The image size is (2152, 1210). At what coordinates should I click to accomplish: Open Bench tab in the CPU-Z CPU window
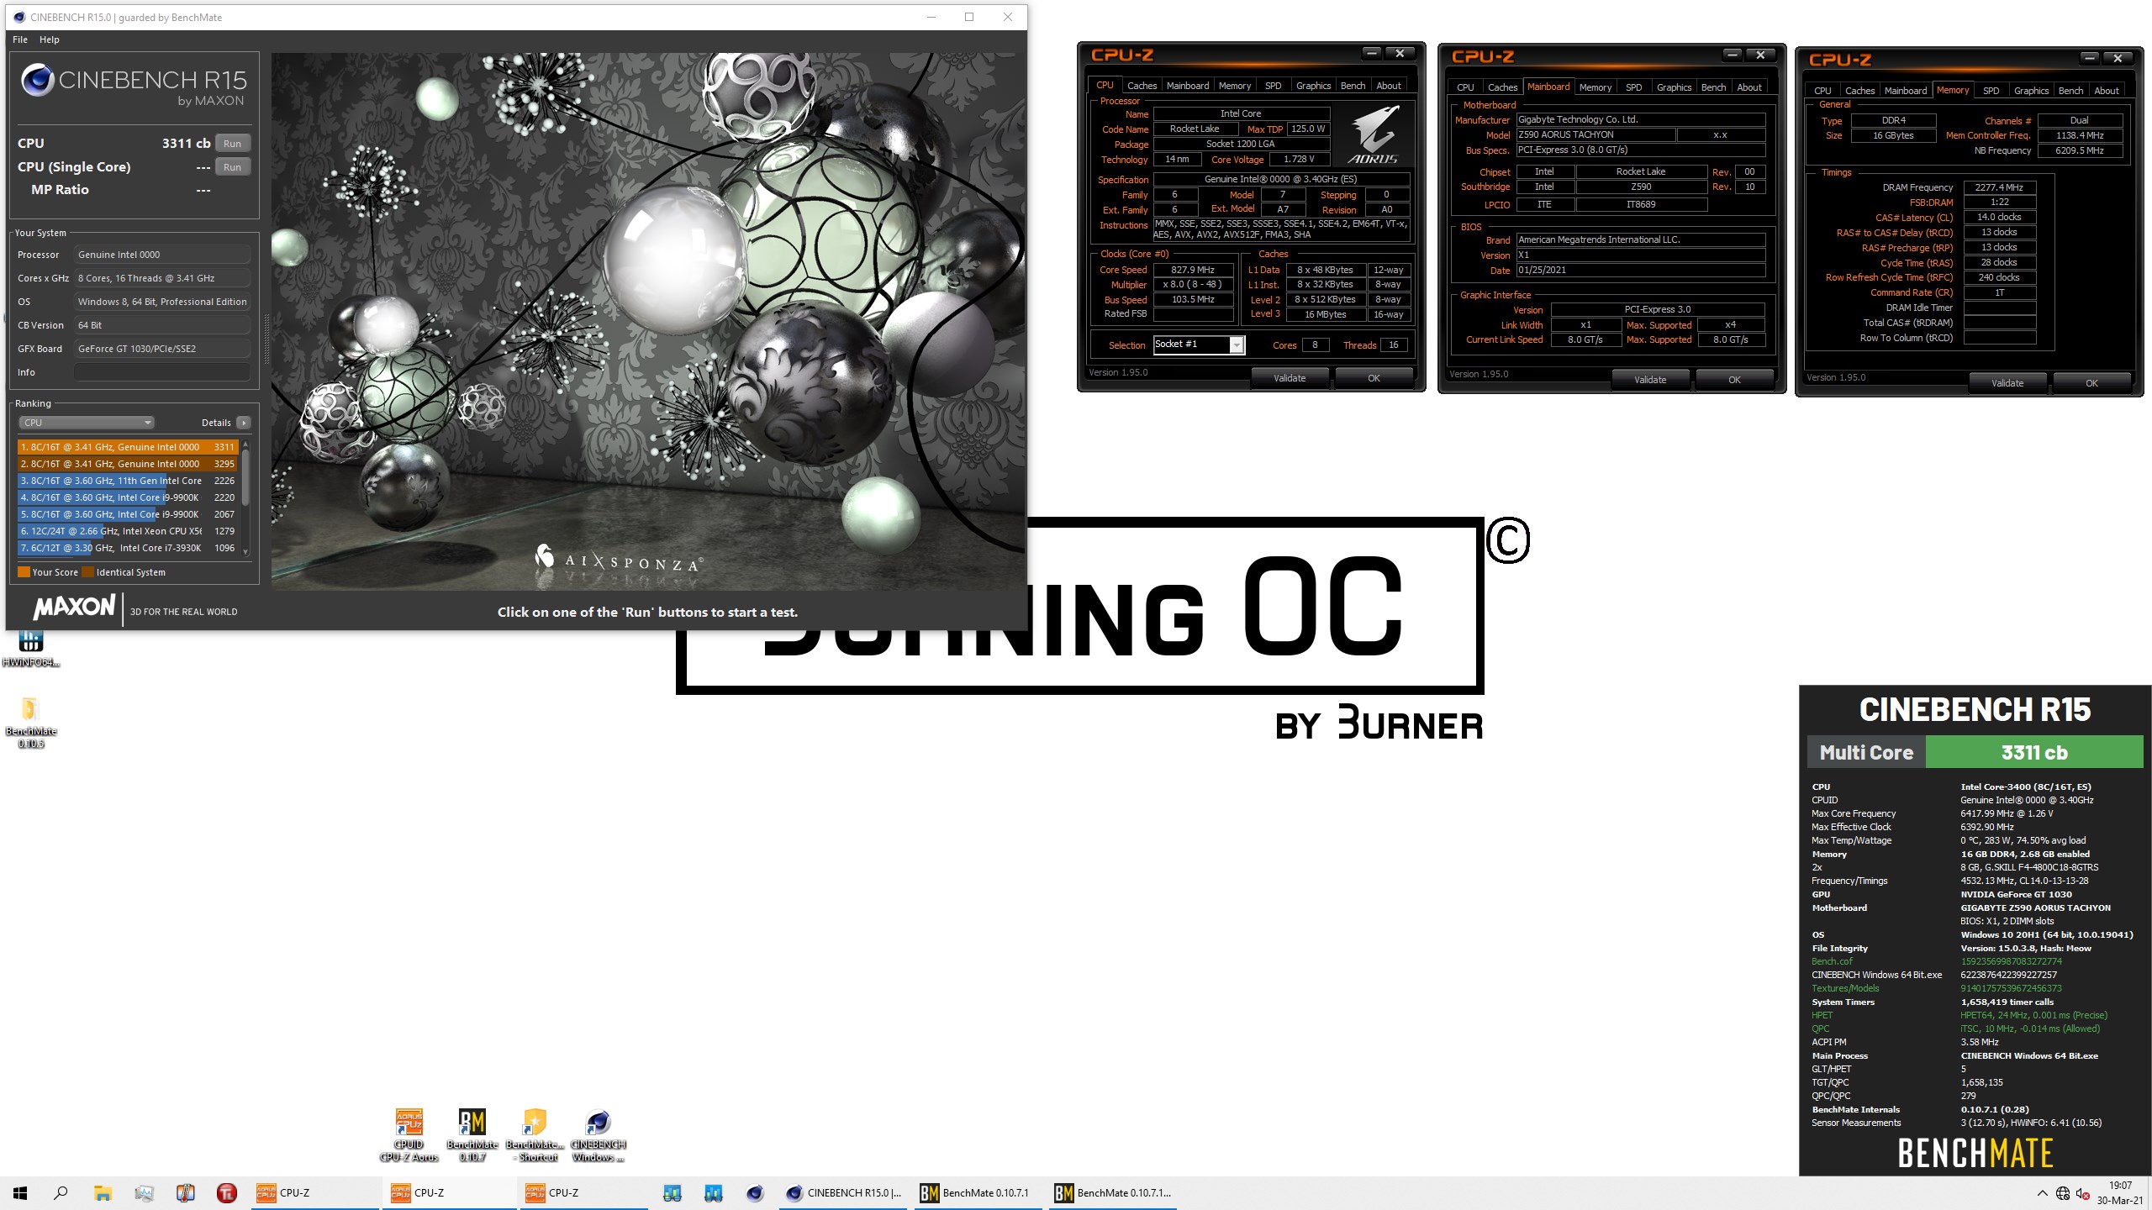(1353, 86)
